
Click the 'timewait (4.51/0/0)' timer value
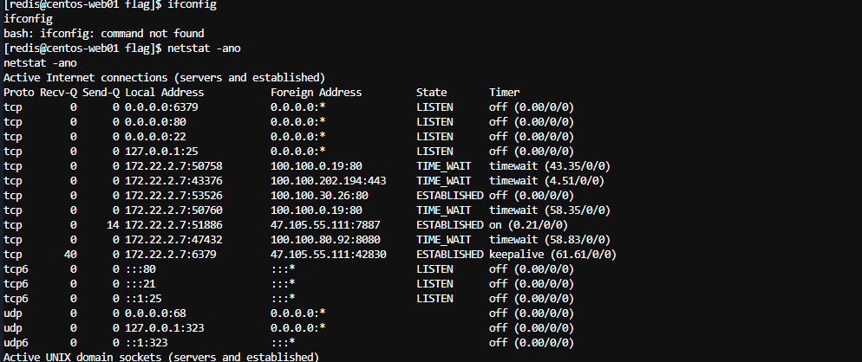click(547, 181)
